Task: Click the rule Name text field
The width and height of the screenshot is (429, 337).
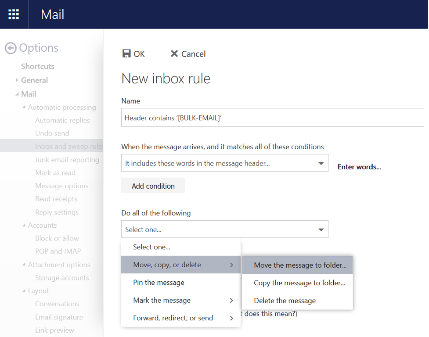Action: [272, 118]
